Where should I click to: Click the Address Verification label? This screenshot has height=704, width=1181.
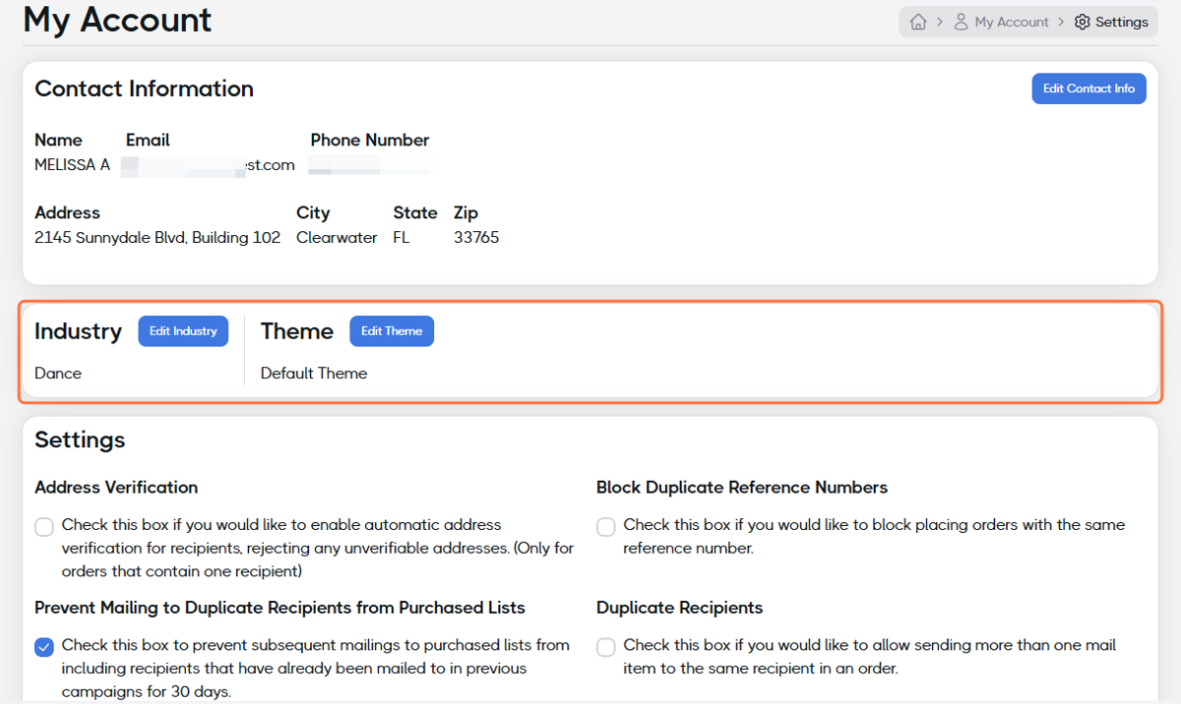(x=116, y=488)
